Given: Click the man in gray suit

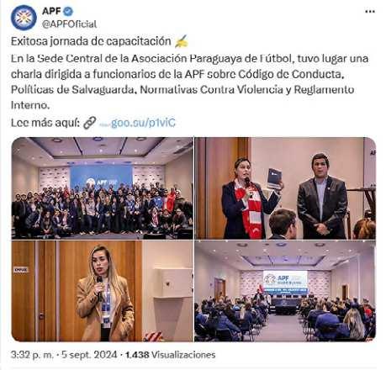Looking at the screenshot, I should (x=322, y=196).
